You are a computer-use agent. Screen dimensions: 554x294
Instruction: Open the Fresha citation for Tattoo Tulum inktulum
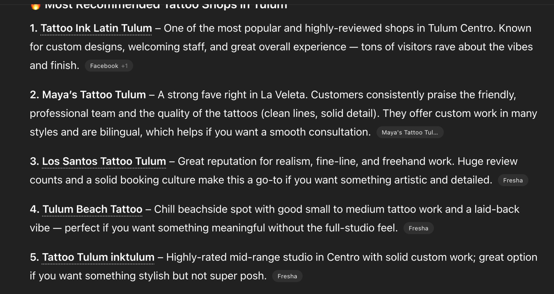[287, 276]
